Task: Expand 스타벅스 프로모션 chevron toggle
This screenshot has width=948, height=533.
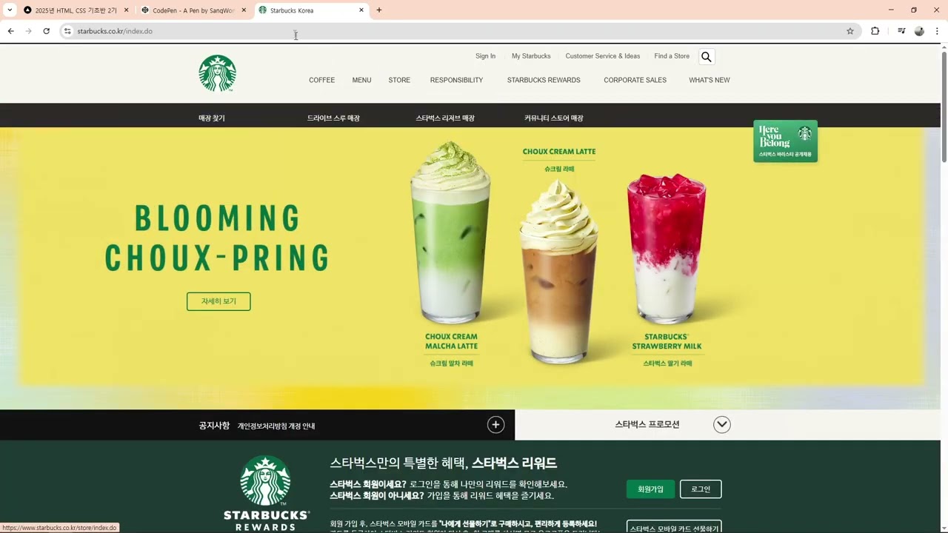Action: [x=722, y=424]
